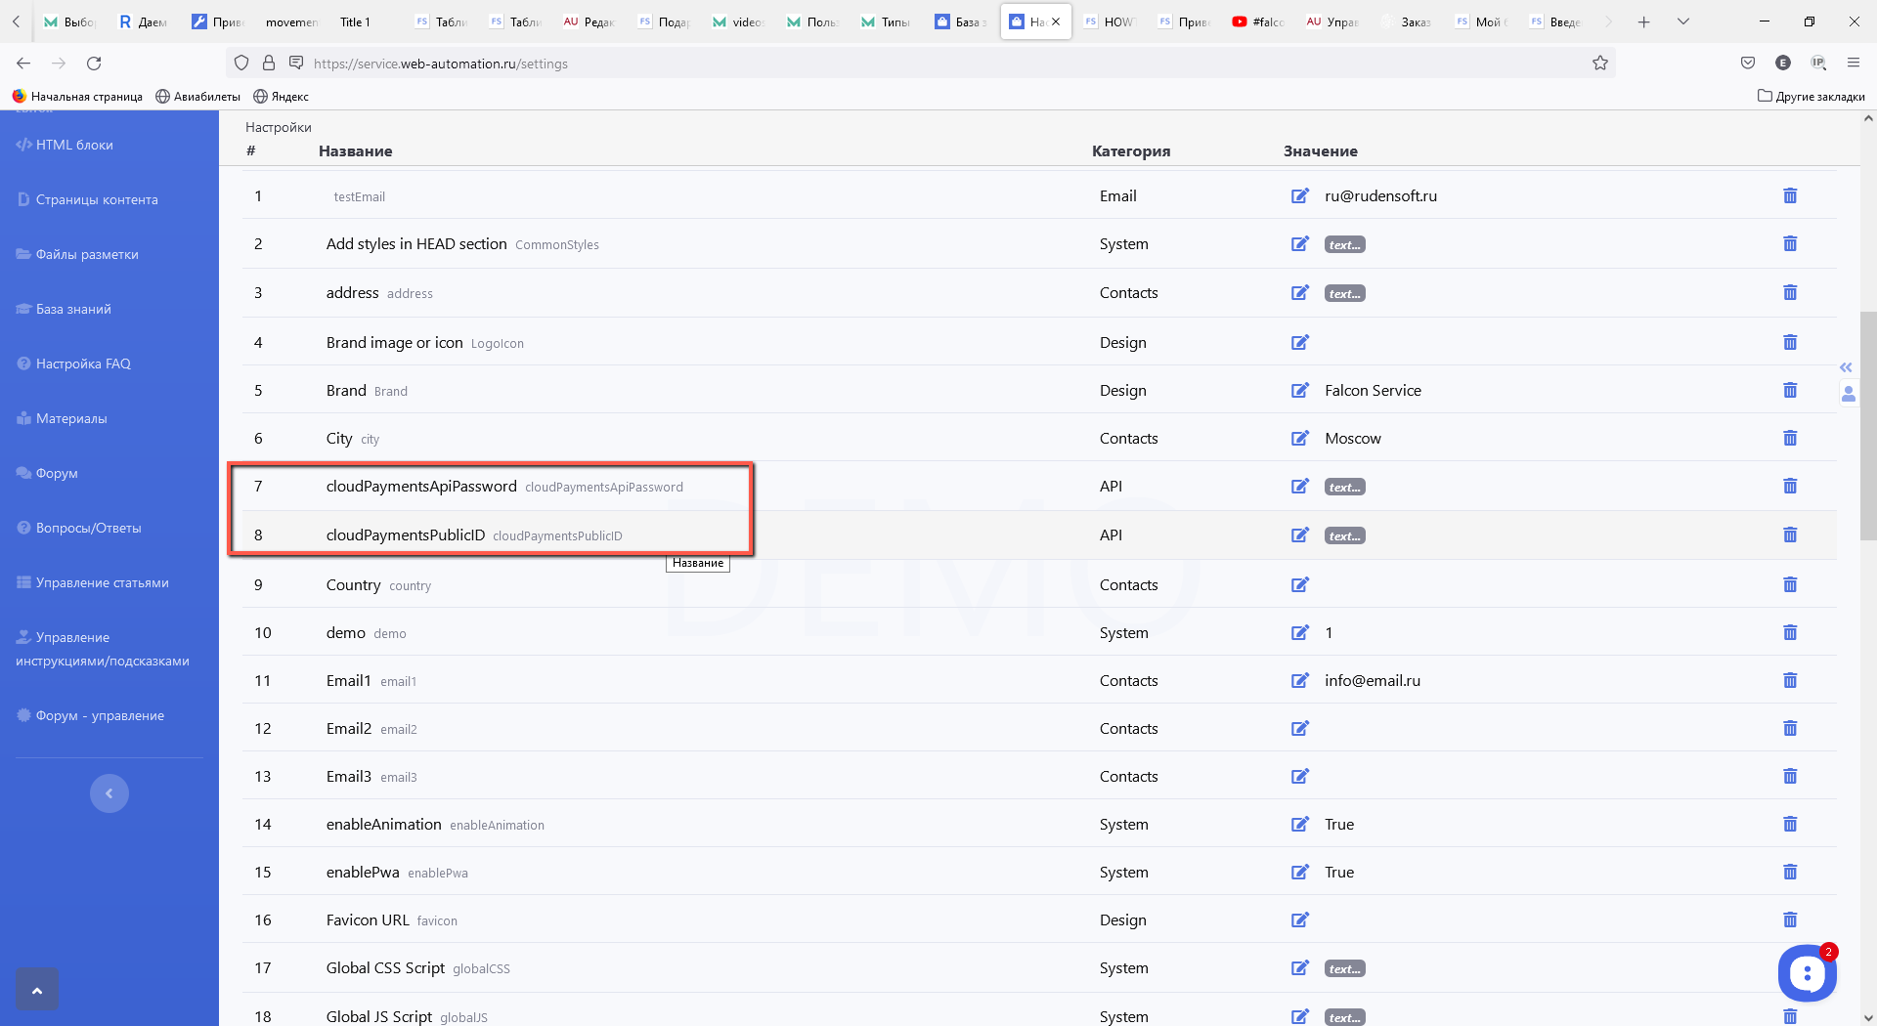Edit the enablePwa setting
Viewport: 1877px width, 1026px height.
point(1299,873)
